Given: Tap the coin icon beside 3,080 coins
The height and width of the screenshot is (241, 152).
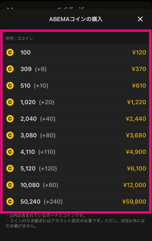Looking at the screenshot, I should click(10, 135).
